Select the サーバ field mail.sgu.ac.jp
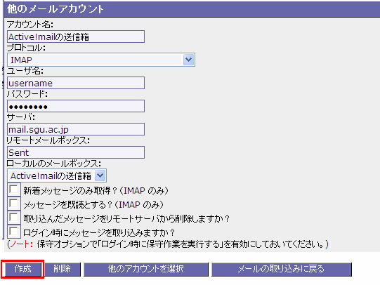This screenshot has height=285, width=380. pos(76,129)
